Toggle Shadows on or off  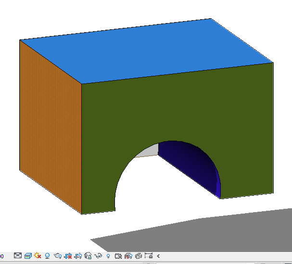[48, 256]
